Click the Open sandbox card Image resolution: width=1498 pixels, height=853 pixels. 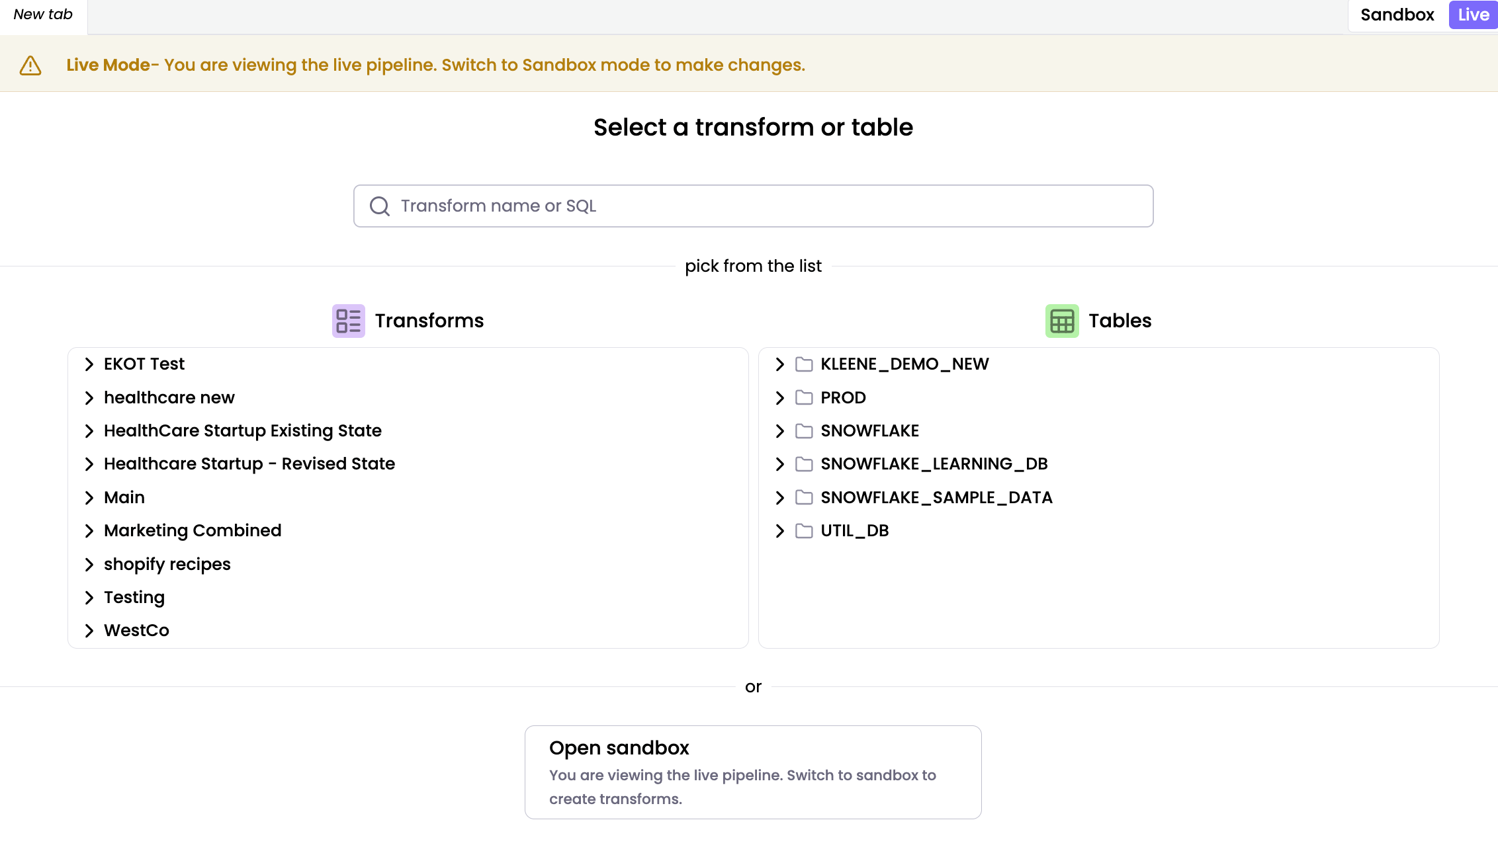[753, 772]
